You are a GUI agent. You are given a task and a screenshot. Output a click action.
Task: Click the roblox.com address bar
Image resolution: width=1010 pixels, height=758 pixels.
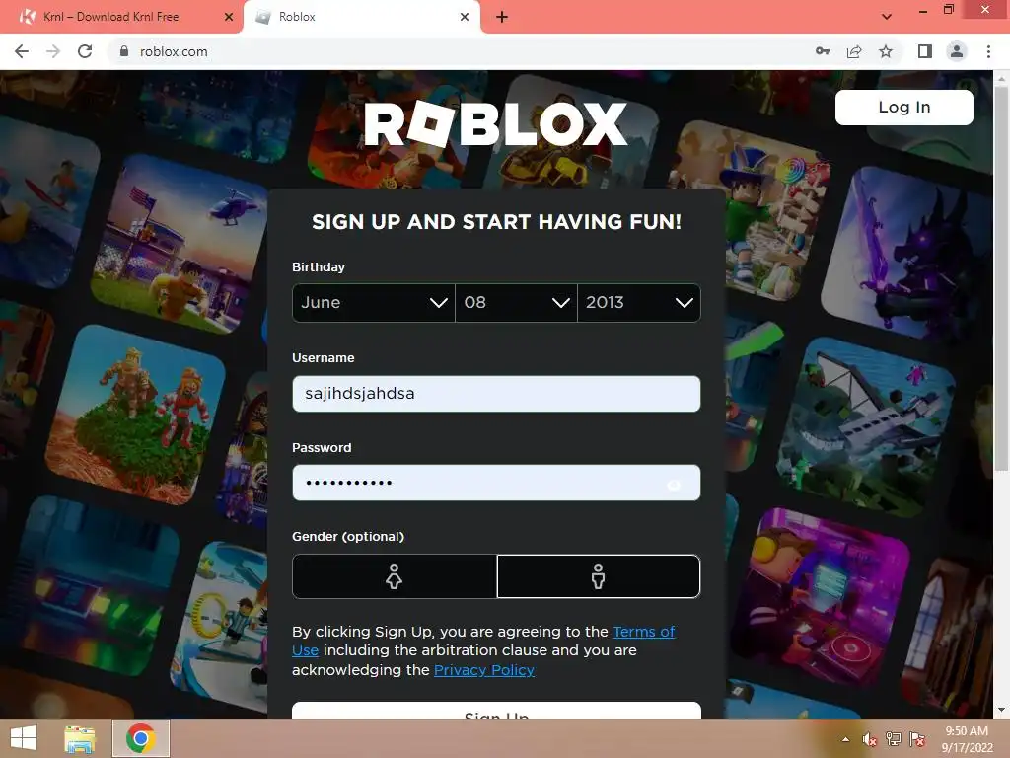pos(451,51)
